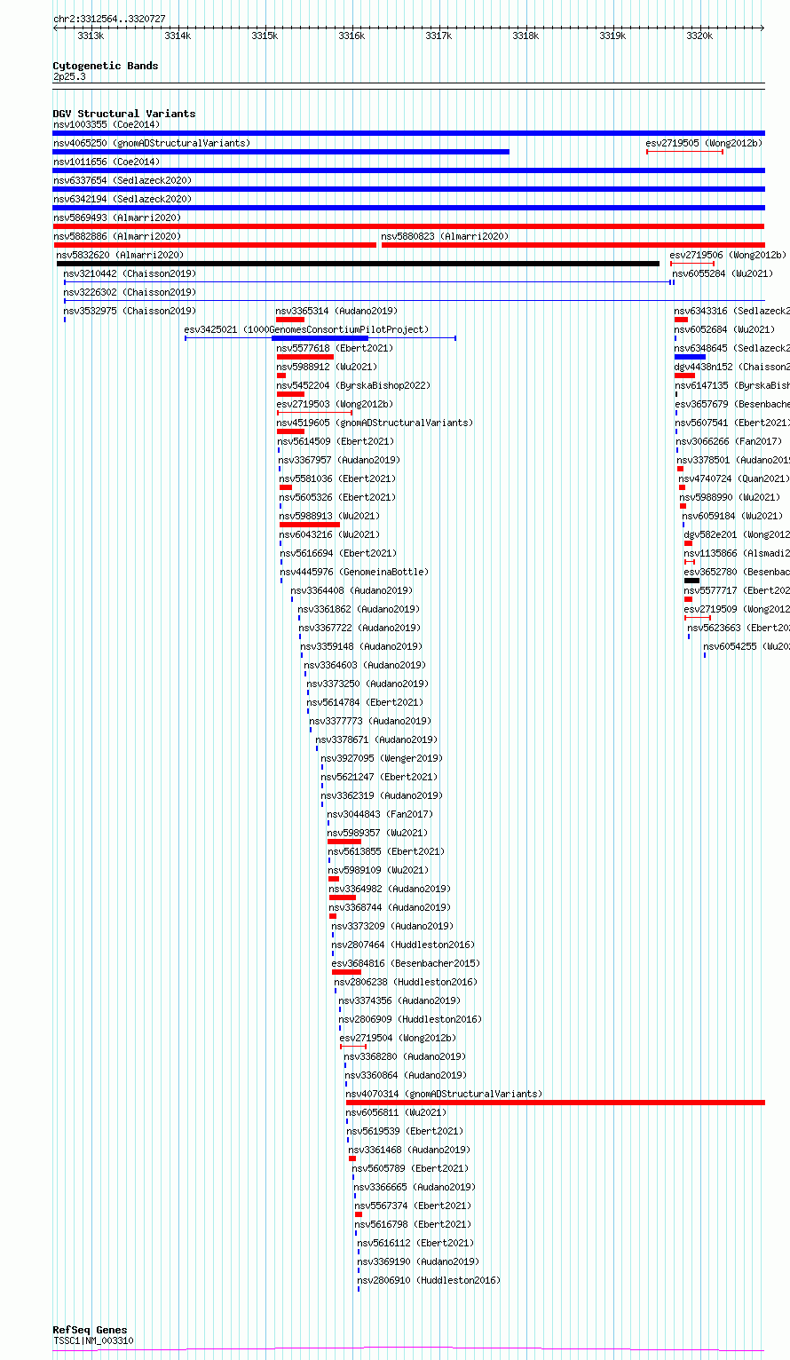Open nsv3364982 (Audano2019) variant
This screenshot has width=790, height=1360.
pos(390,889)
